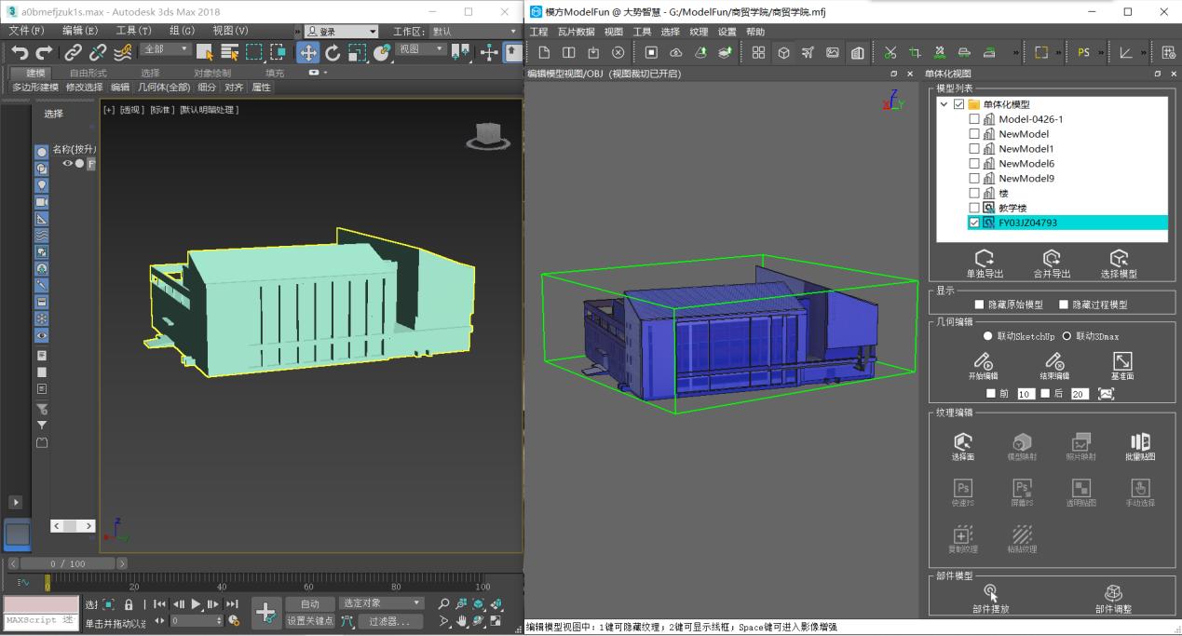Click the four-squares grid icon in ModelFun toolbar
The width and height of the screenshot is (1182, 636).
758,53
